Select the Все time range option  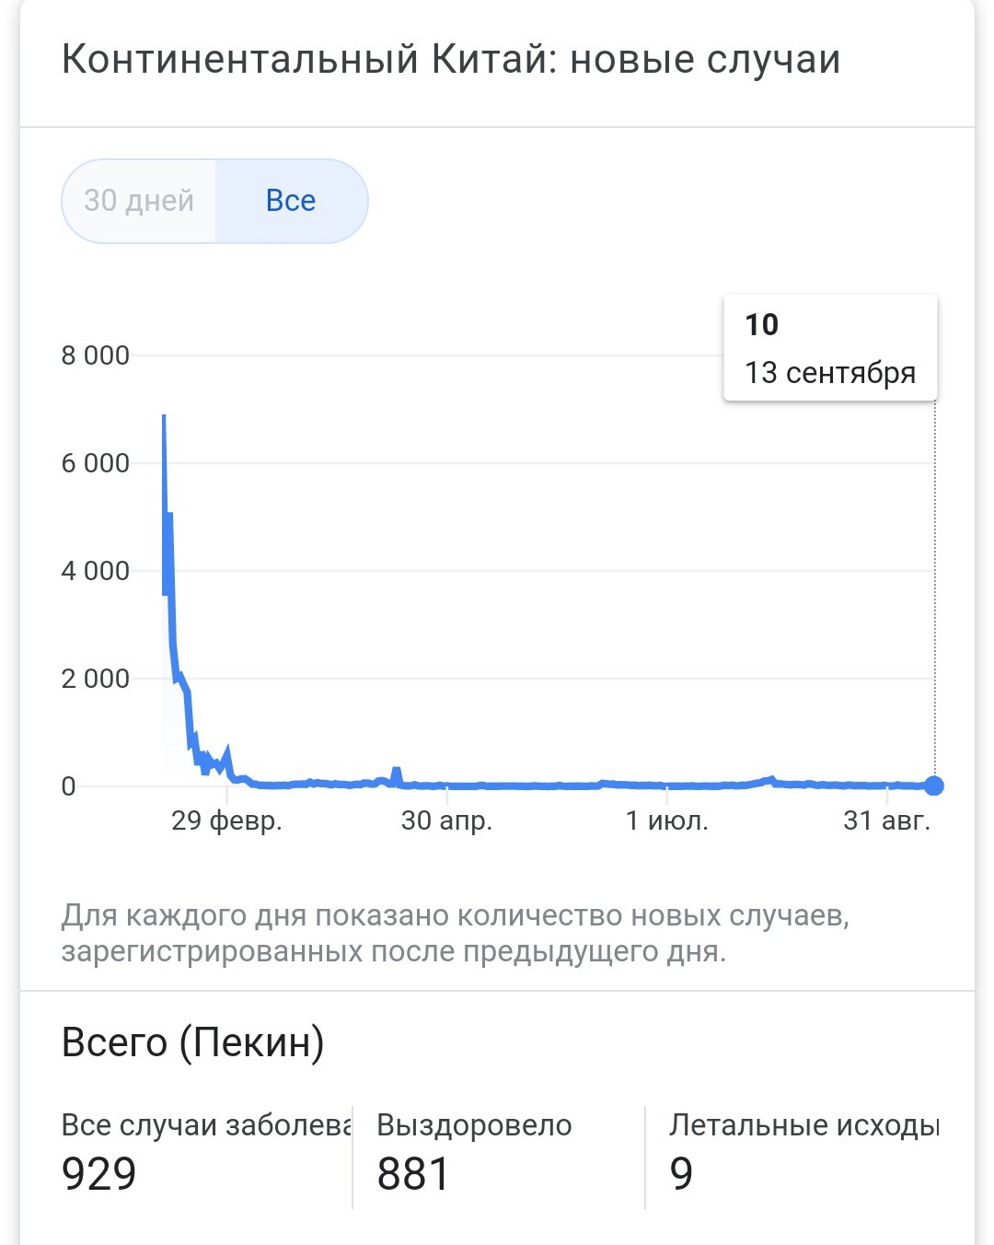[291, 201]
